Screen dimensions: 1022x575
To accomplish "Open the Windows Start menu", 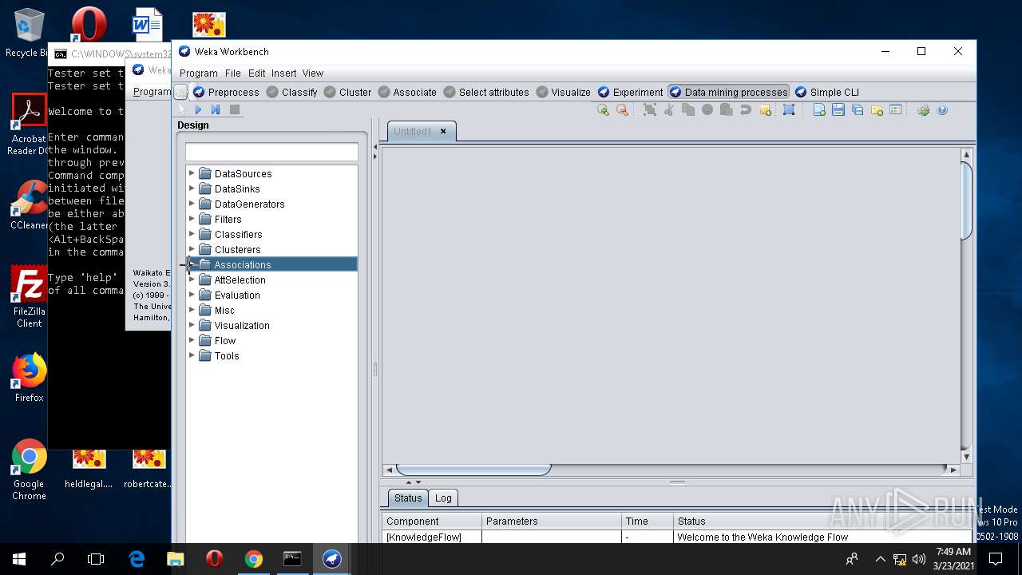I will pos(19,558).
